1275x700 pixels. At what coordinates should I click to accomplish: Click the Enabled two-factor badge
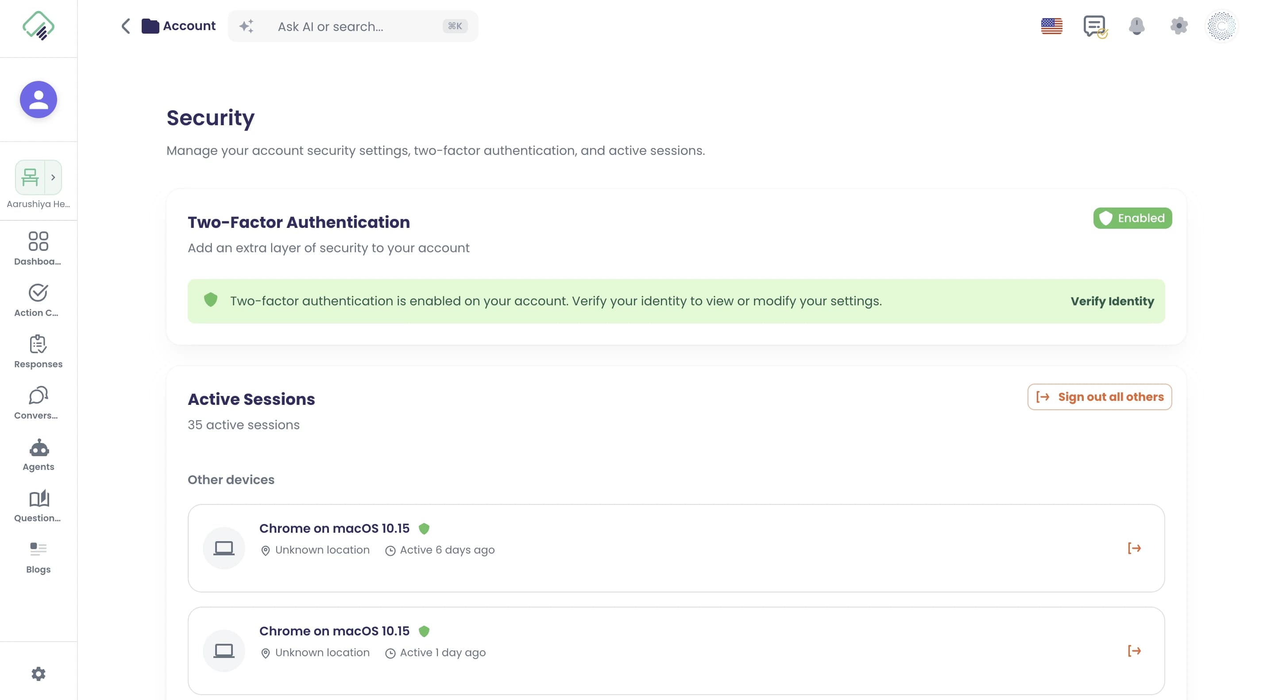[1132, 218]
